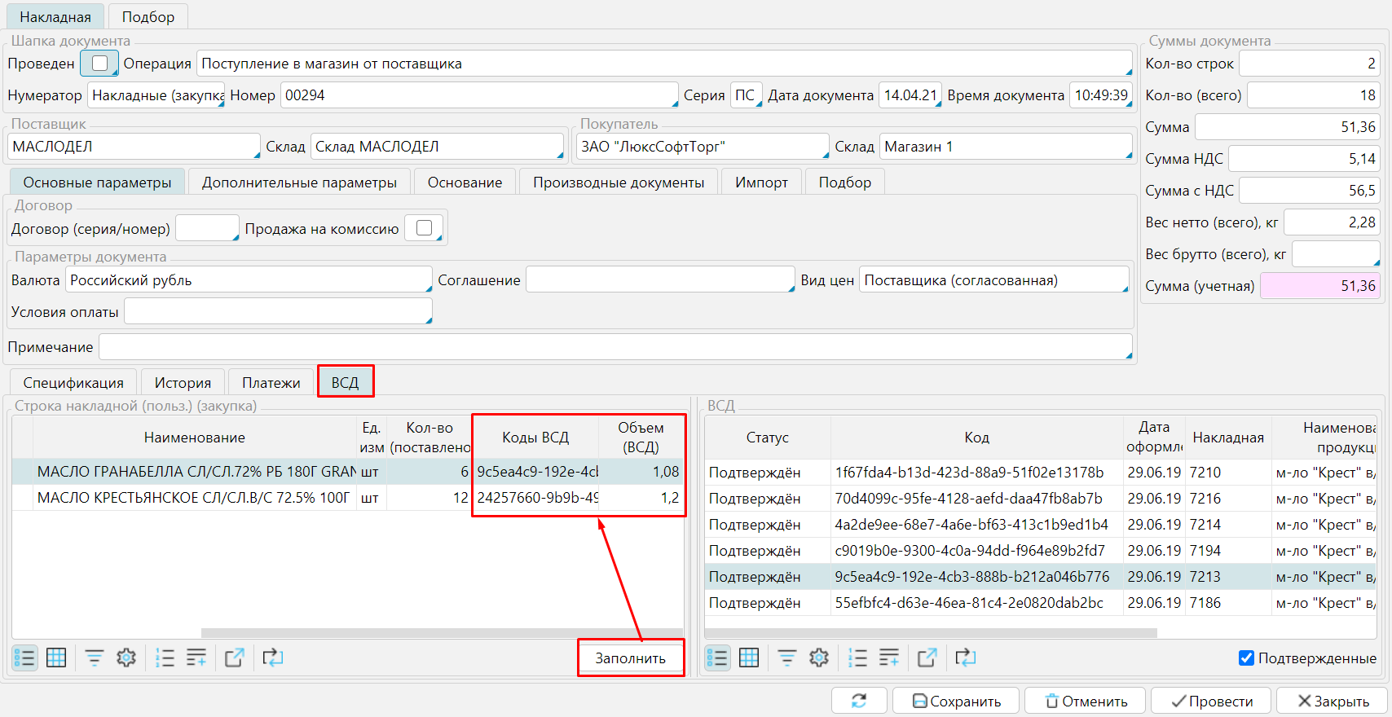The image size is (1392, 717).
Task: Uncheck the Подтвержденные checkbox
Action: (x=1246, y=658)
